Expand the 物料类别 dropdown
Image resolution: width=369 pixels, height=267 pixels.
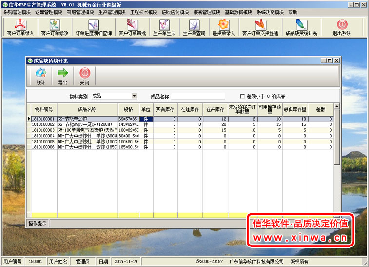pos(134,96)
